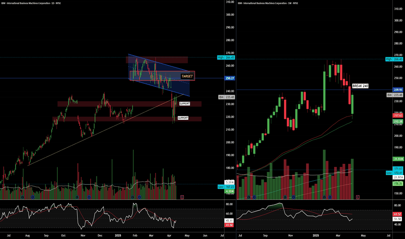Click the High 266.45 label on daily chart

(x=226, y=57)
